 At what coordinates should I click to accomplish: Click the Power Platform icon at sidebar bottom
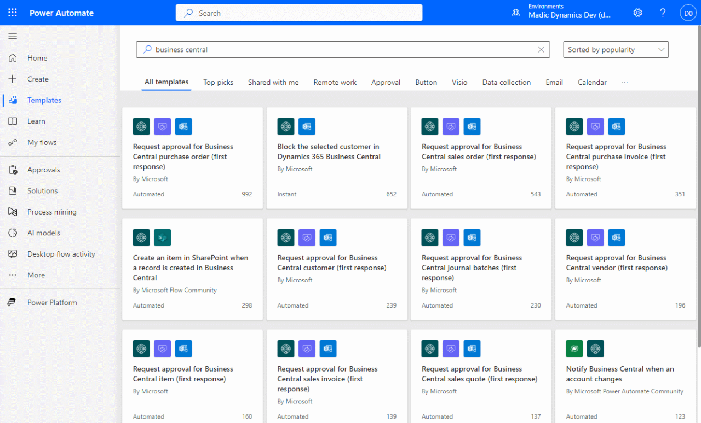click(x=13, y=302)
